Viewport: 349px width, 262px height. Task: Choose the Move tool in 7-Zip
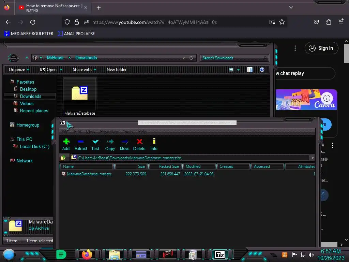click(124, 144)
